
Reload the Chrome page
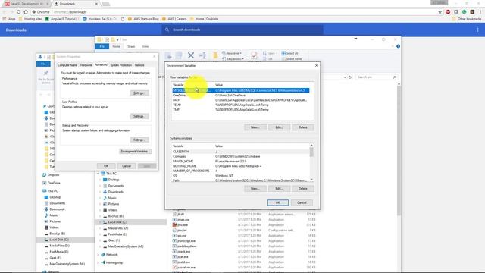tap(18, 12)
